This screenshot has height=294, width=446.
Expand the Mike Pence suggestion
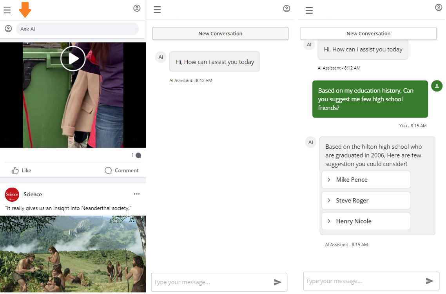point(365,180)
